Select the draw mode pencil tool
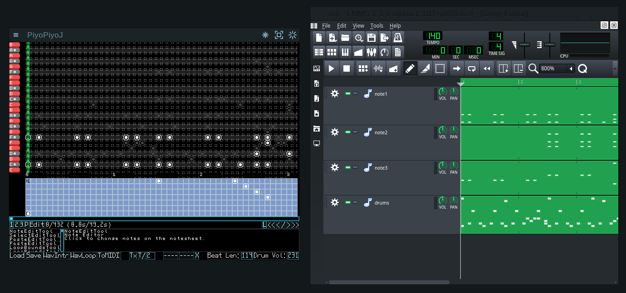 coord(410,68)
